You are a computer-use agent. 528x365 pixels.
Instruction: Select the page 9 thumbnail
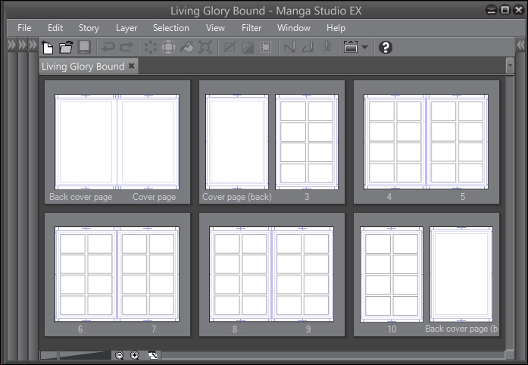click(303, 274)
